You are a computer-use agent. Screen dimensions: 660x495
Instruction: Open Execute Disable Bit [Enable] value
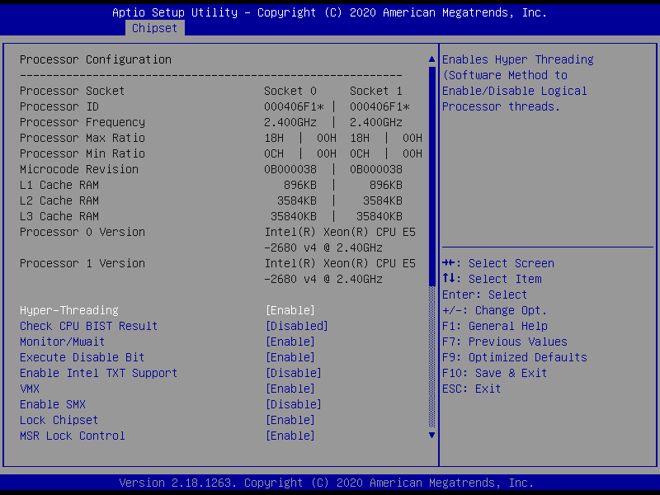[x=290, y=357]
